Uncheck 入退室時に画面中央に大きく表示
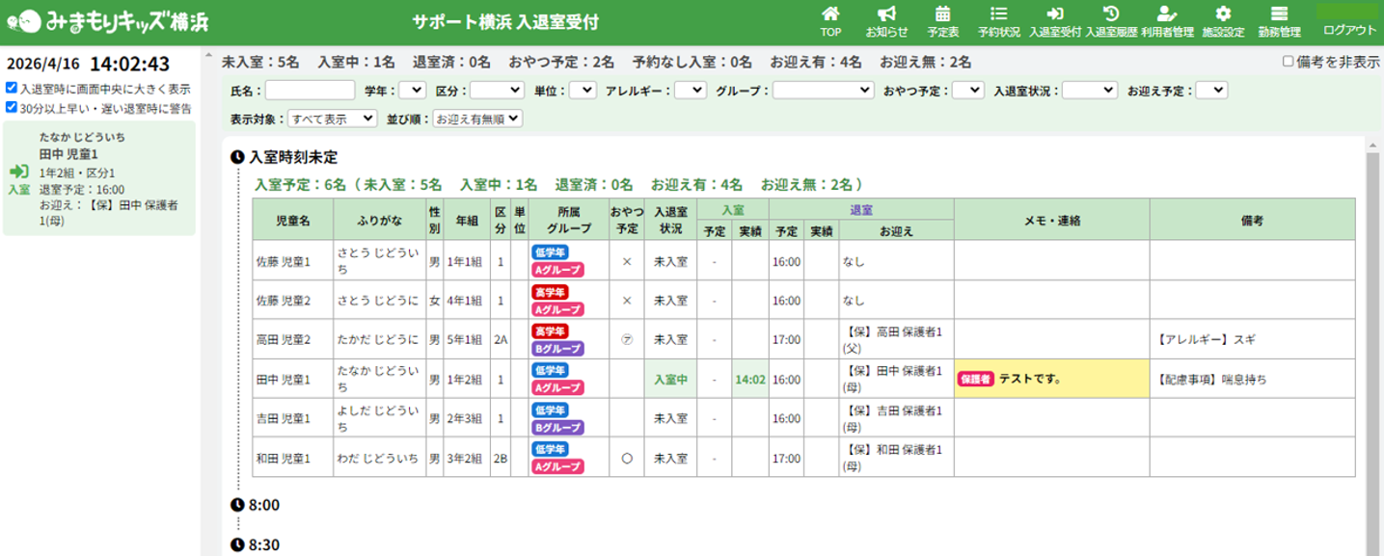The width and height of the screenshot is (1384, 556). point(12,89)
